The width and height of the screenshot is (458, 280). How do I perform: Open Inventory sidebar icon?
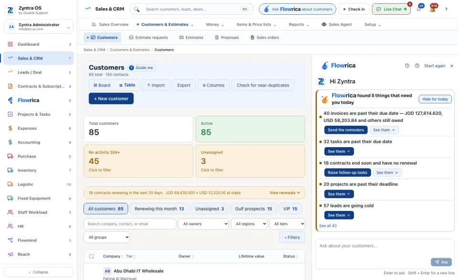[10, 170]
